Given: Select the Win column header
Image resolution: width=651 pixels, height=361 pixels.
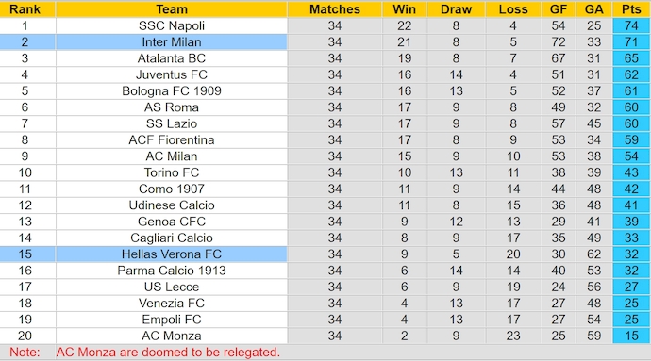Looking at the screenshot, I should coord(405,9).
